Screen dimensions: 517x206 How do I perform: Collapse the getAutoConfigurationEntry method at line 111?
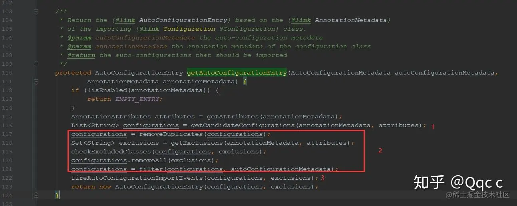(x=36, y=81)
